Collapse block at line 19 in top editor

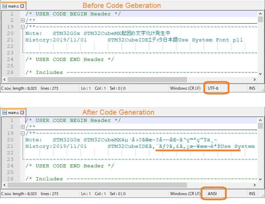point(23,27)
